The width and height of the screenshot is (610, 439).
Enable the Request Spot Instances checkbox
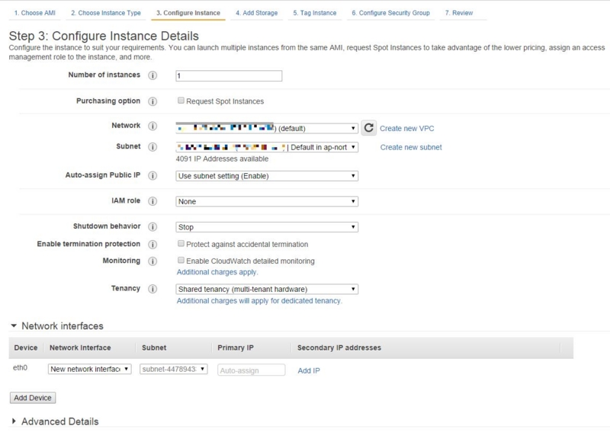[x=181, y=101]
